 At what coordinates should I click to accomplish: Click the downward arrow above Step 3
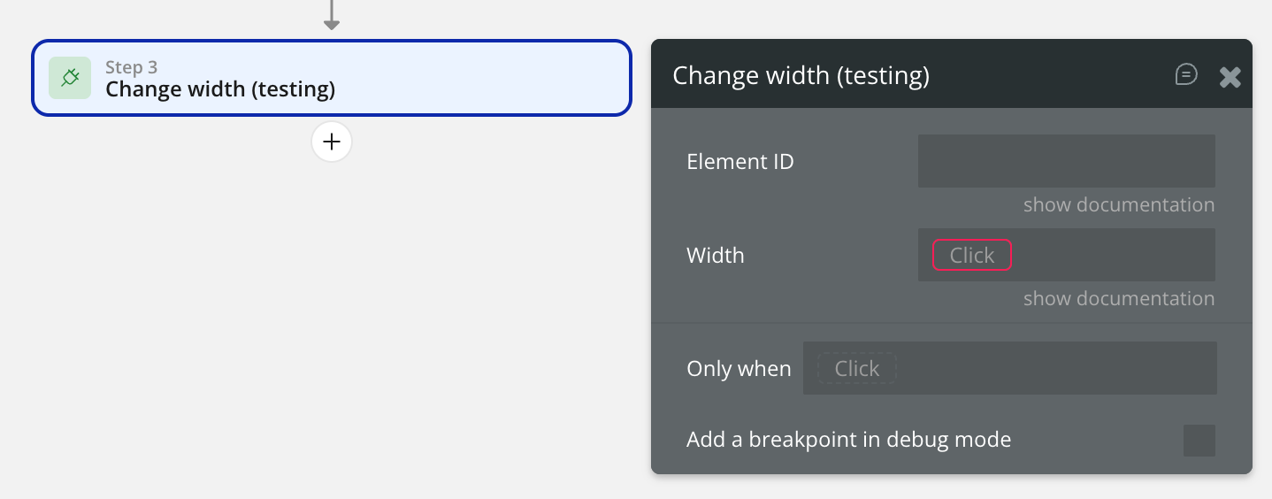pos(332,16)
